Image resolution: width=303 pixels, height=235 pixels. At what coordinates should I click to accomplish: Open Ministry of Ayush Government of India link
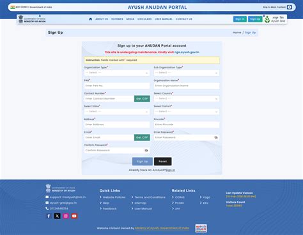162,228
